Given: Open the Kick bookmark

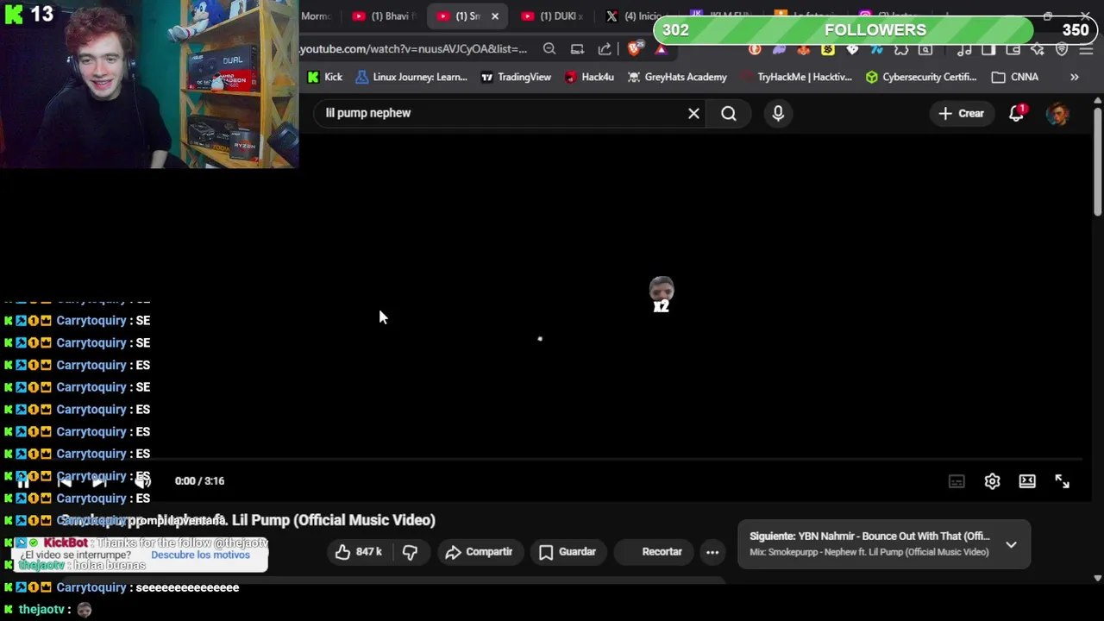Looking at the screenshot, I should coord(325,77).
